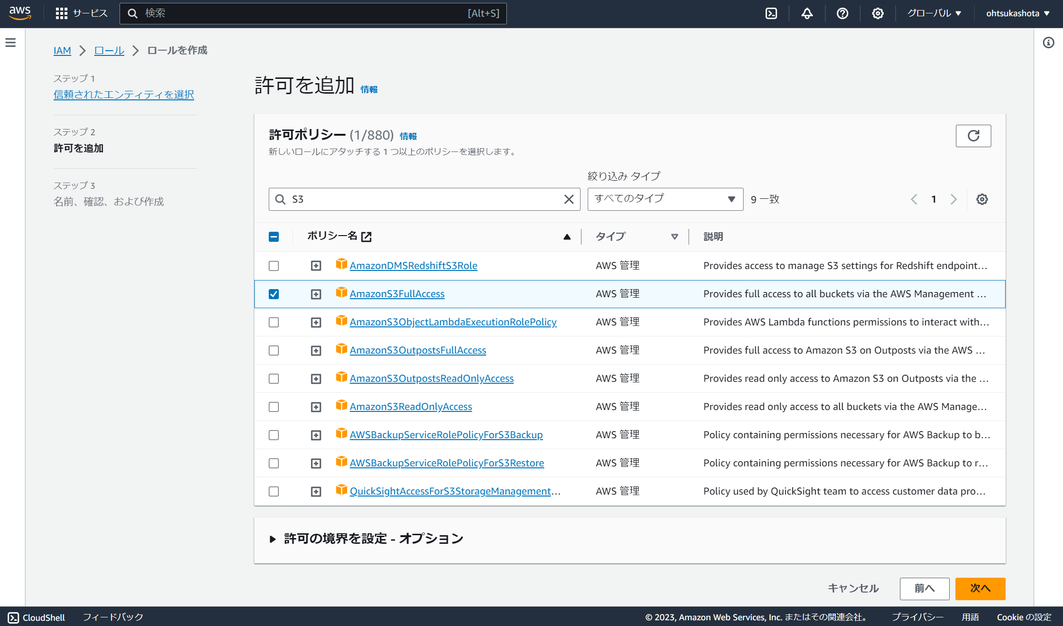
Task: Open the AmazonS3FullAccess policy link
Action: coord(397,294)
